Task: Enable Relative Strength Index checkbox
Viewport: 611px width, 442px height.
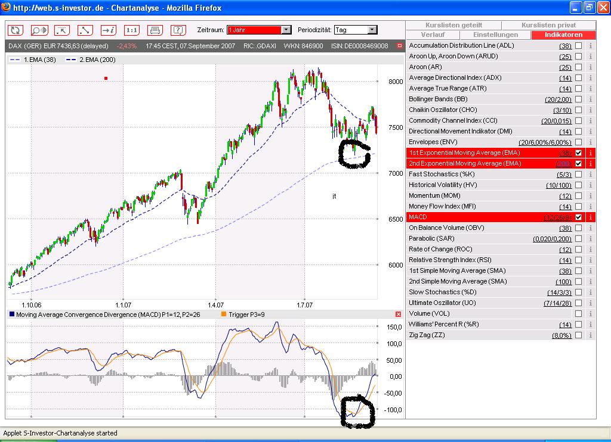Action: point(579,260)
